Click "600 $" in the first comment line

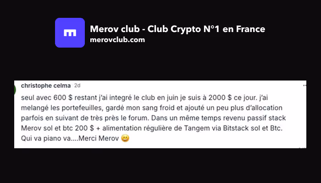point(63,97)
